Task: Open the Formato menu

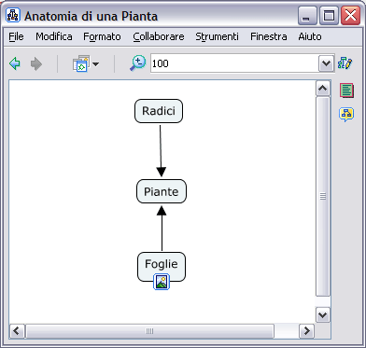Action: (102, 36)
